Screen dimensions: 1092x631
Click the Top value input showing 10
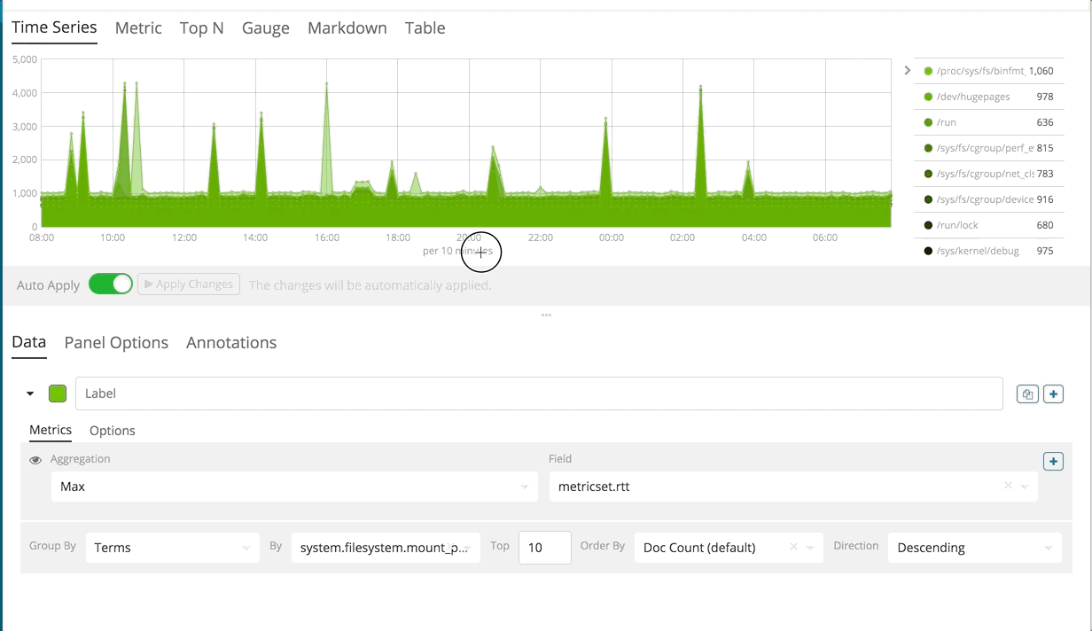544,548
